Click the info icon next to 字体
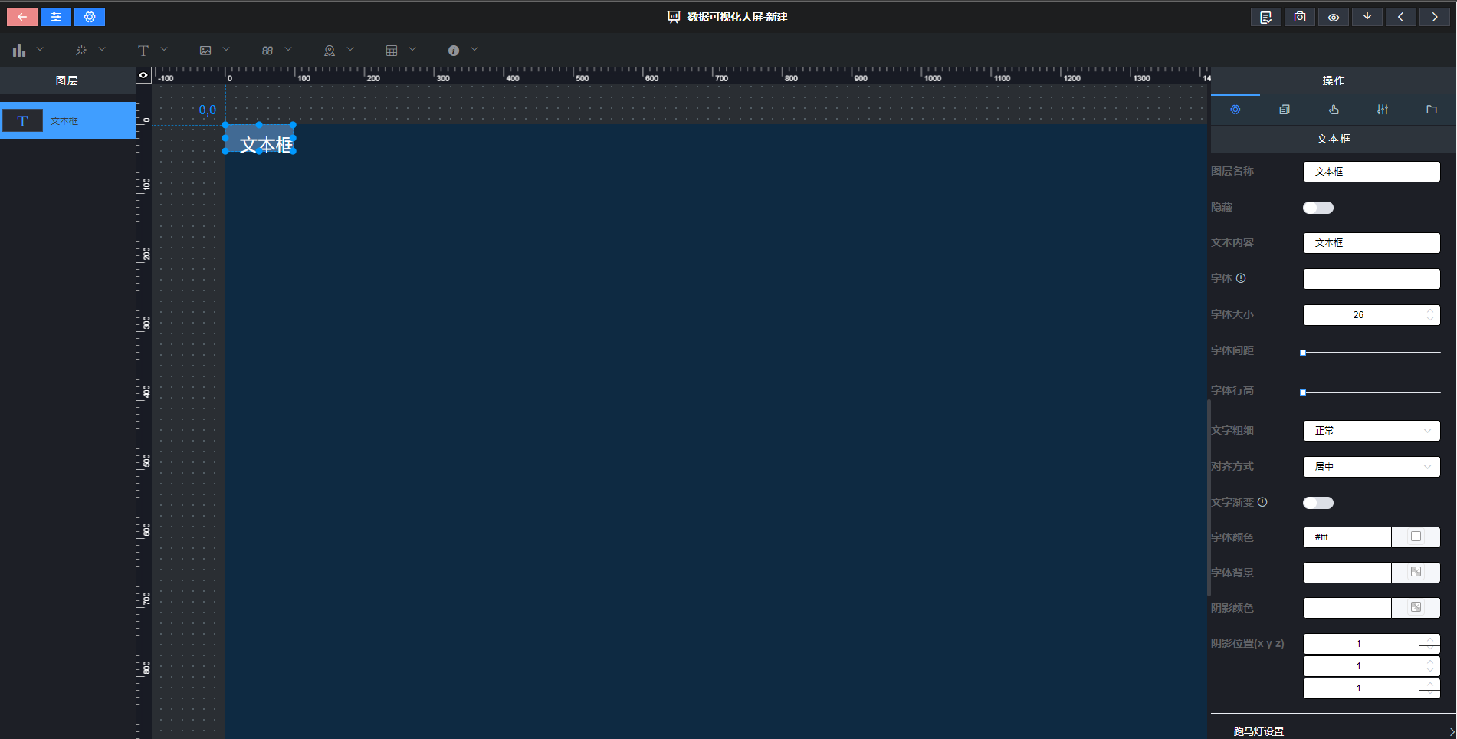1457x739 pixels. click(1241, 278)
